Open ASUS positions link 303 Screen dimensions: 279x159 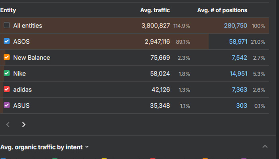click(242, 106)
